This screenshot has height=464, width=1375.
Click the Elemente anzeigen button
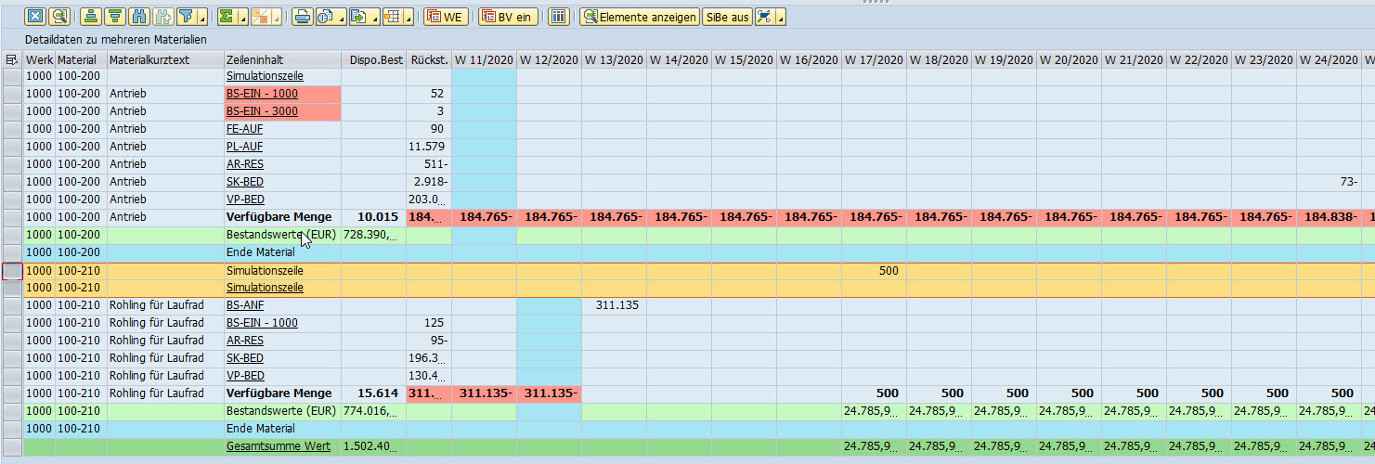(x=640, y=17)
